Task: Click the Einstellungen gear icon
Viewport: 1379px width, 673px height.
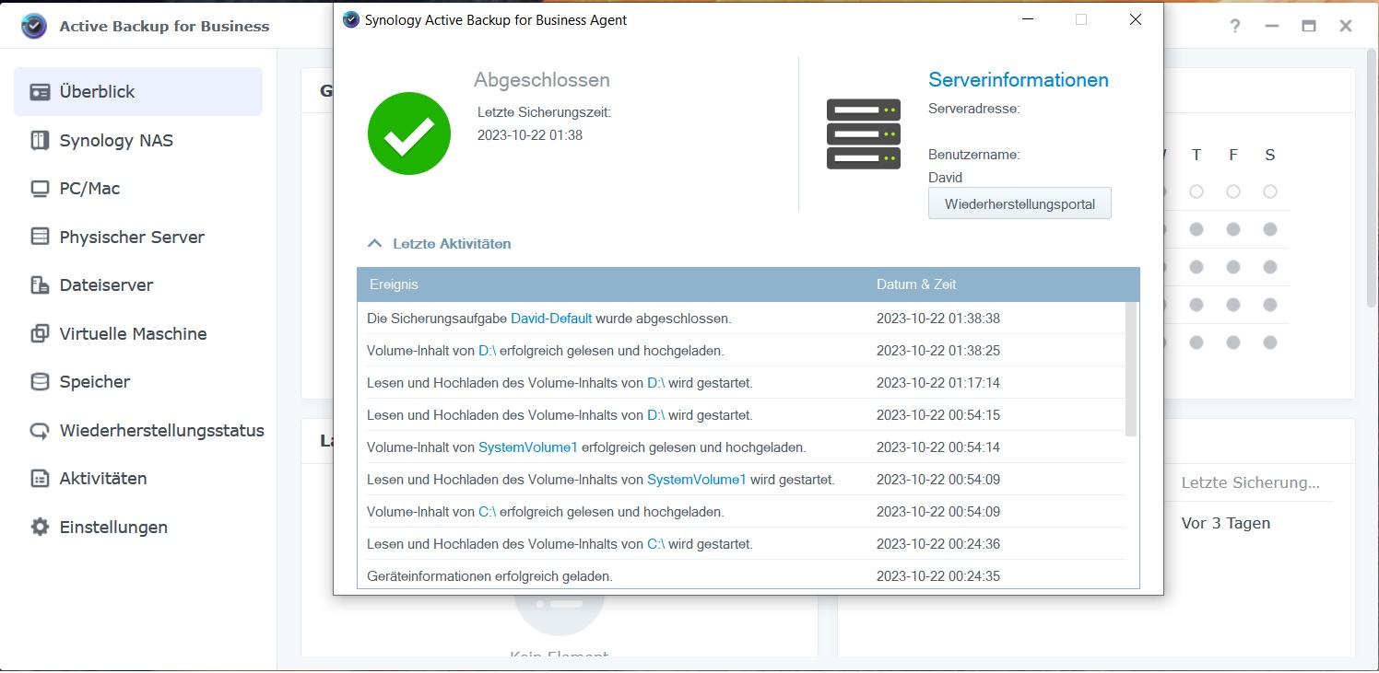Action: 40,527
